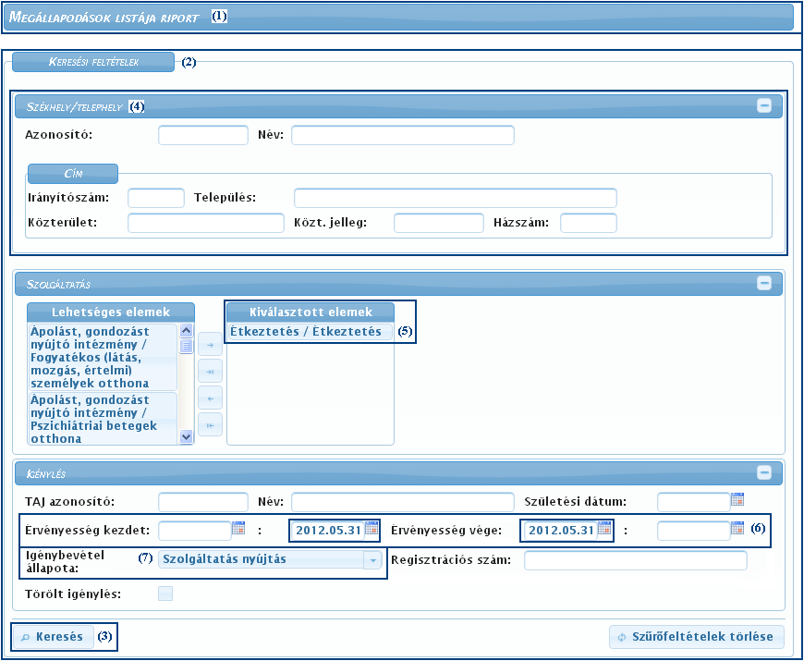The width and height of the screenshot is (804, 661).
Task: Click Érvényesség kezdet field showing 2012.05.31
Action: pyautogui.click(x=328, y=531)
